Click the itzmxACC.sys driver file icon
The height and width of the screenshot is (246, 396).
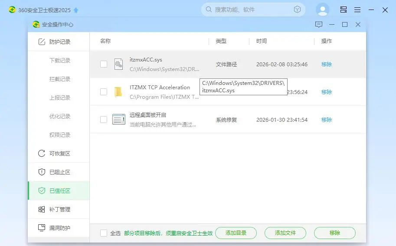[x=118, y=64]
